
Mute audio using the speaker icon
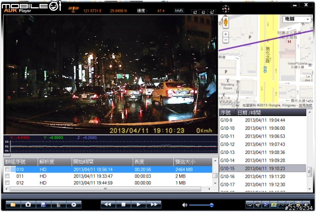[x=184, y=205]
